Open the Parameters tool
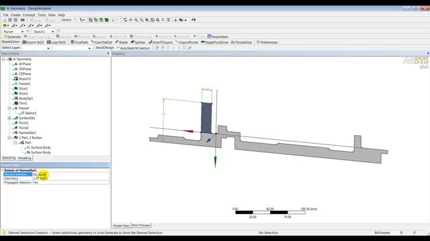 click(218, 37)
